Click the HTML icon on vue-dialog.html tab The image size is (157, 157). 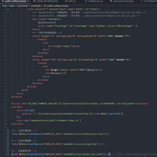[x=142, y=1]
